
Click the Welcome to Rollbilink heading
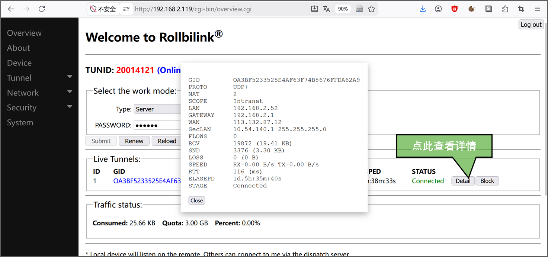[154, 36]
